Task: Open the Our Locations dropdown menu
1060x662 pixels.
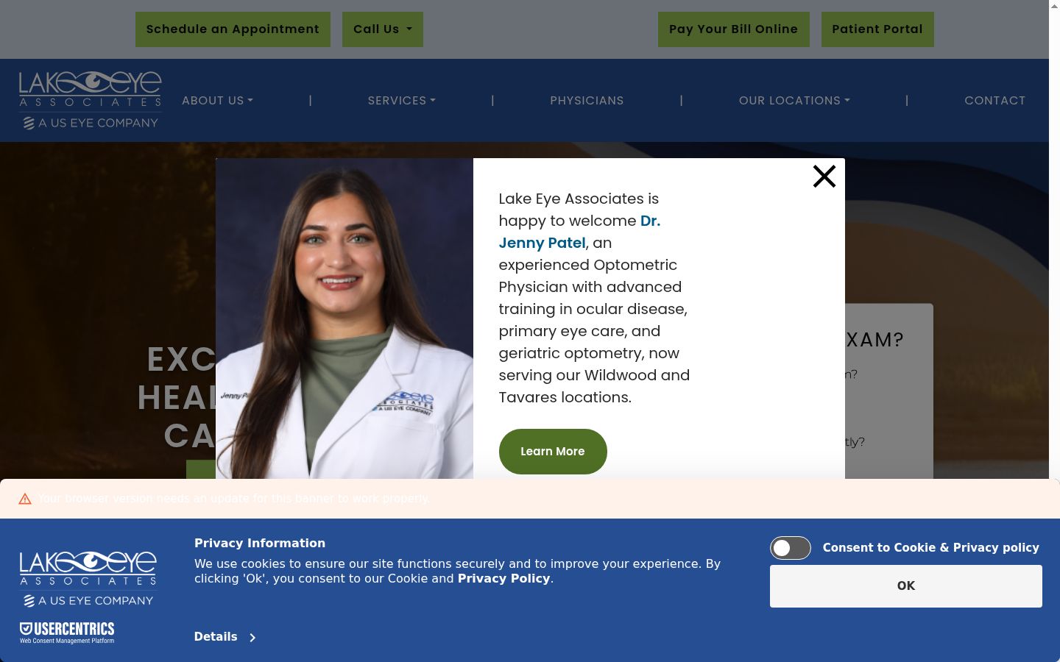Action: point(794,101)
